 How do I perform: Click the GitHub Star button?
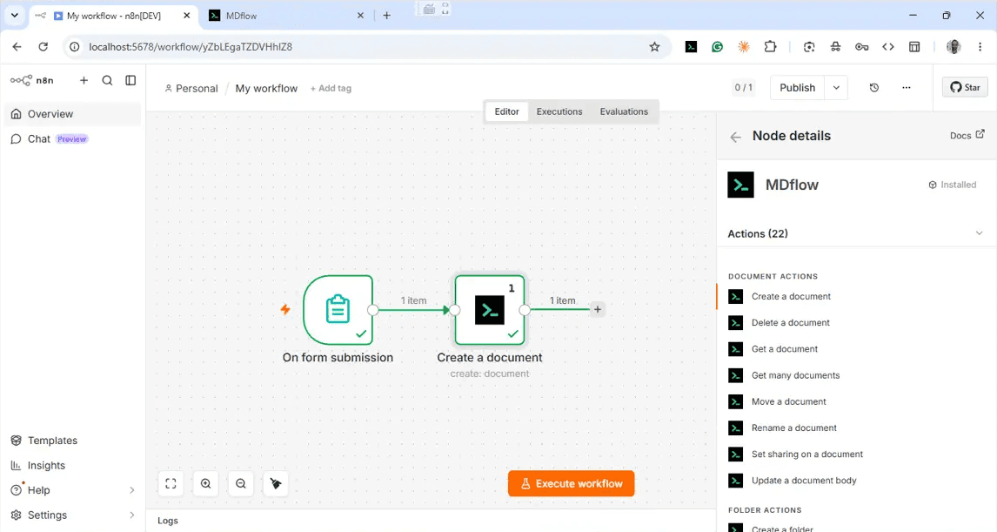pos(965,87)
